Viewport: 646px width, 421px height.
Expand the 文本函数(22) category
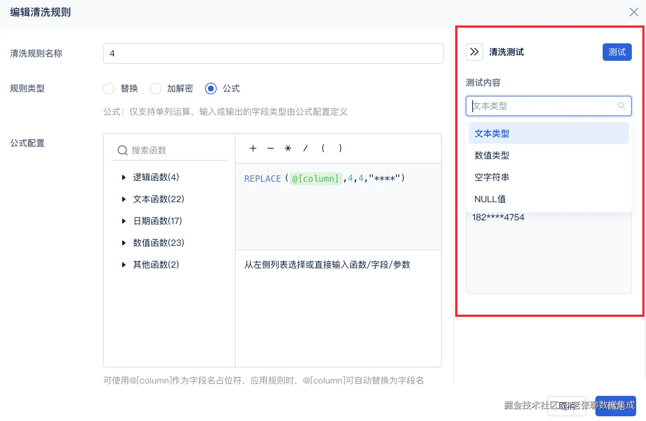(124, 199)
